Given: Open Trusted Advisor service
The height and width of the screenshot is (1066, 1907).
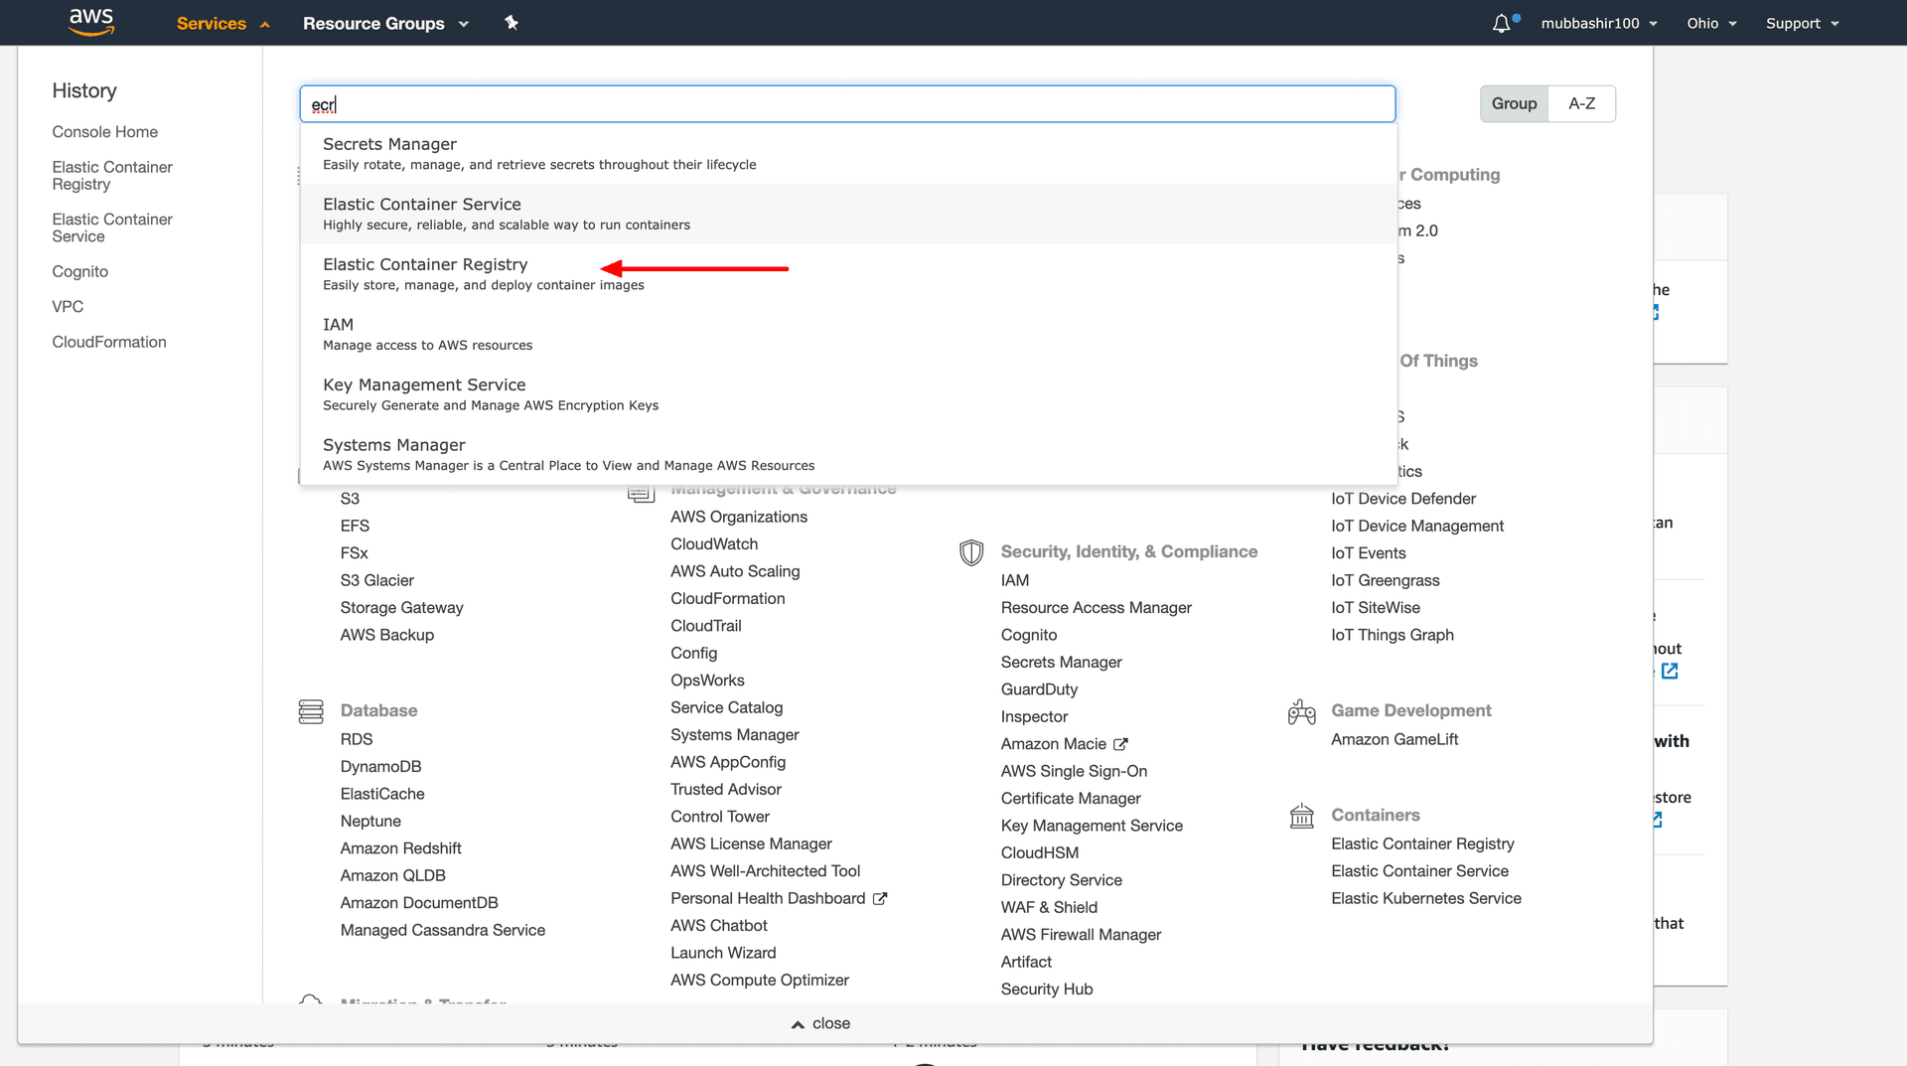Looking at the screenshot, I should click(x=725, y=790).
